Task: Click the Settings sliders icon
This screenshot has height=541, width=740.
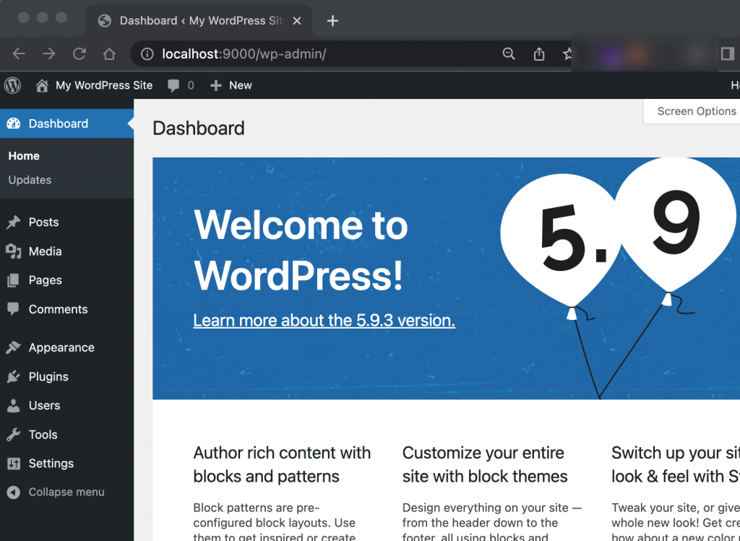Action: 14,464
